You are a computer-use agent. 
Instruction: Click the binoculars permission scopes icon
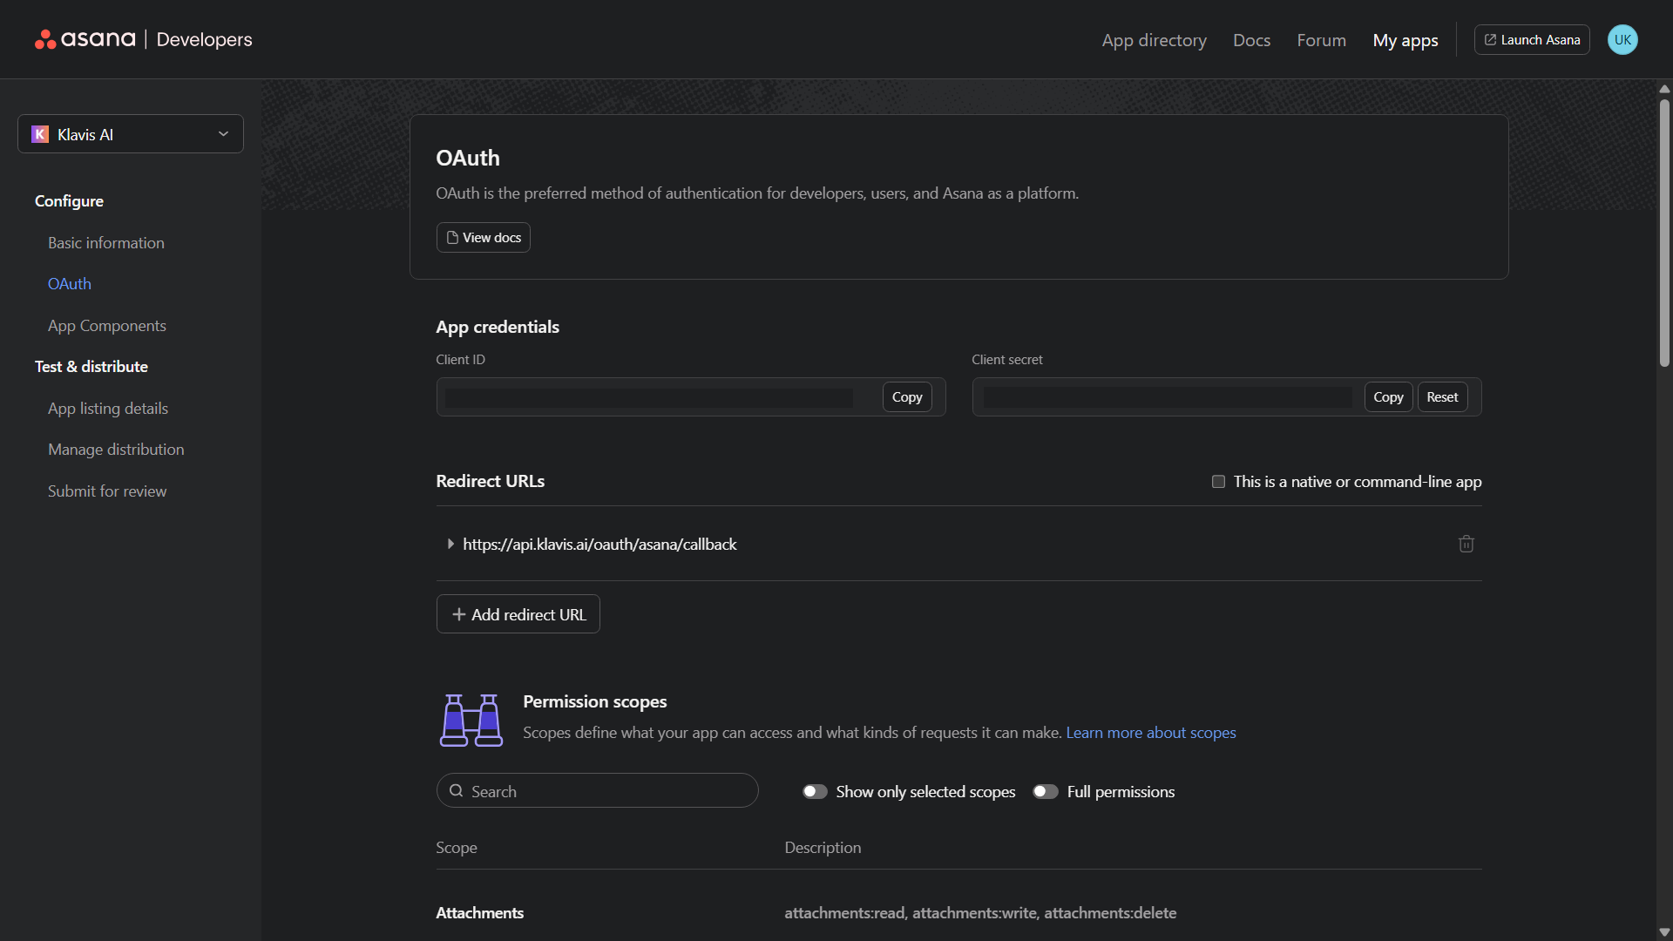point(471,720)
